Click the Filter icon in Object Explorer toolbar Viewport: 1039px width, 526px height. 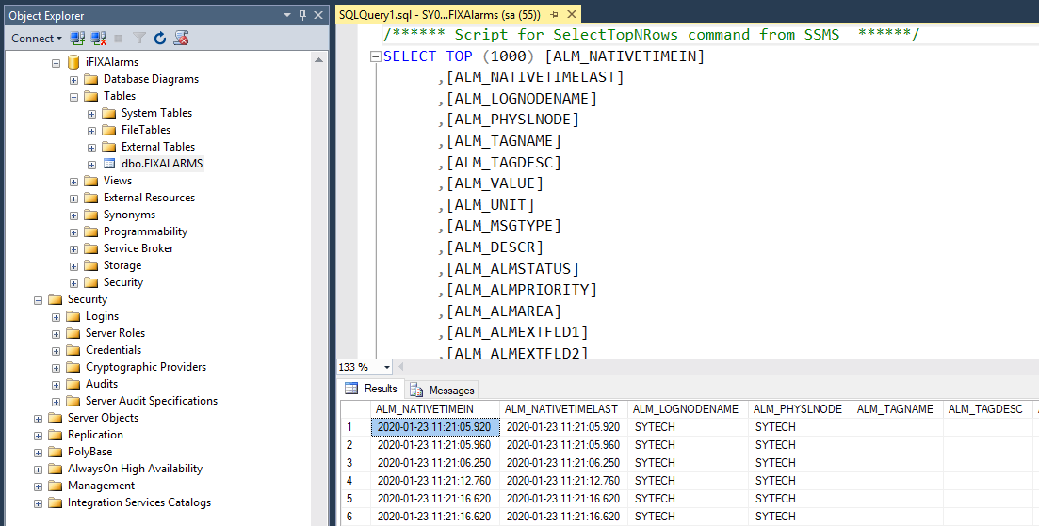pyautogui.click(x=139, y=39)
